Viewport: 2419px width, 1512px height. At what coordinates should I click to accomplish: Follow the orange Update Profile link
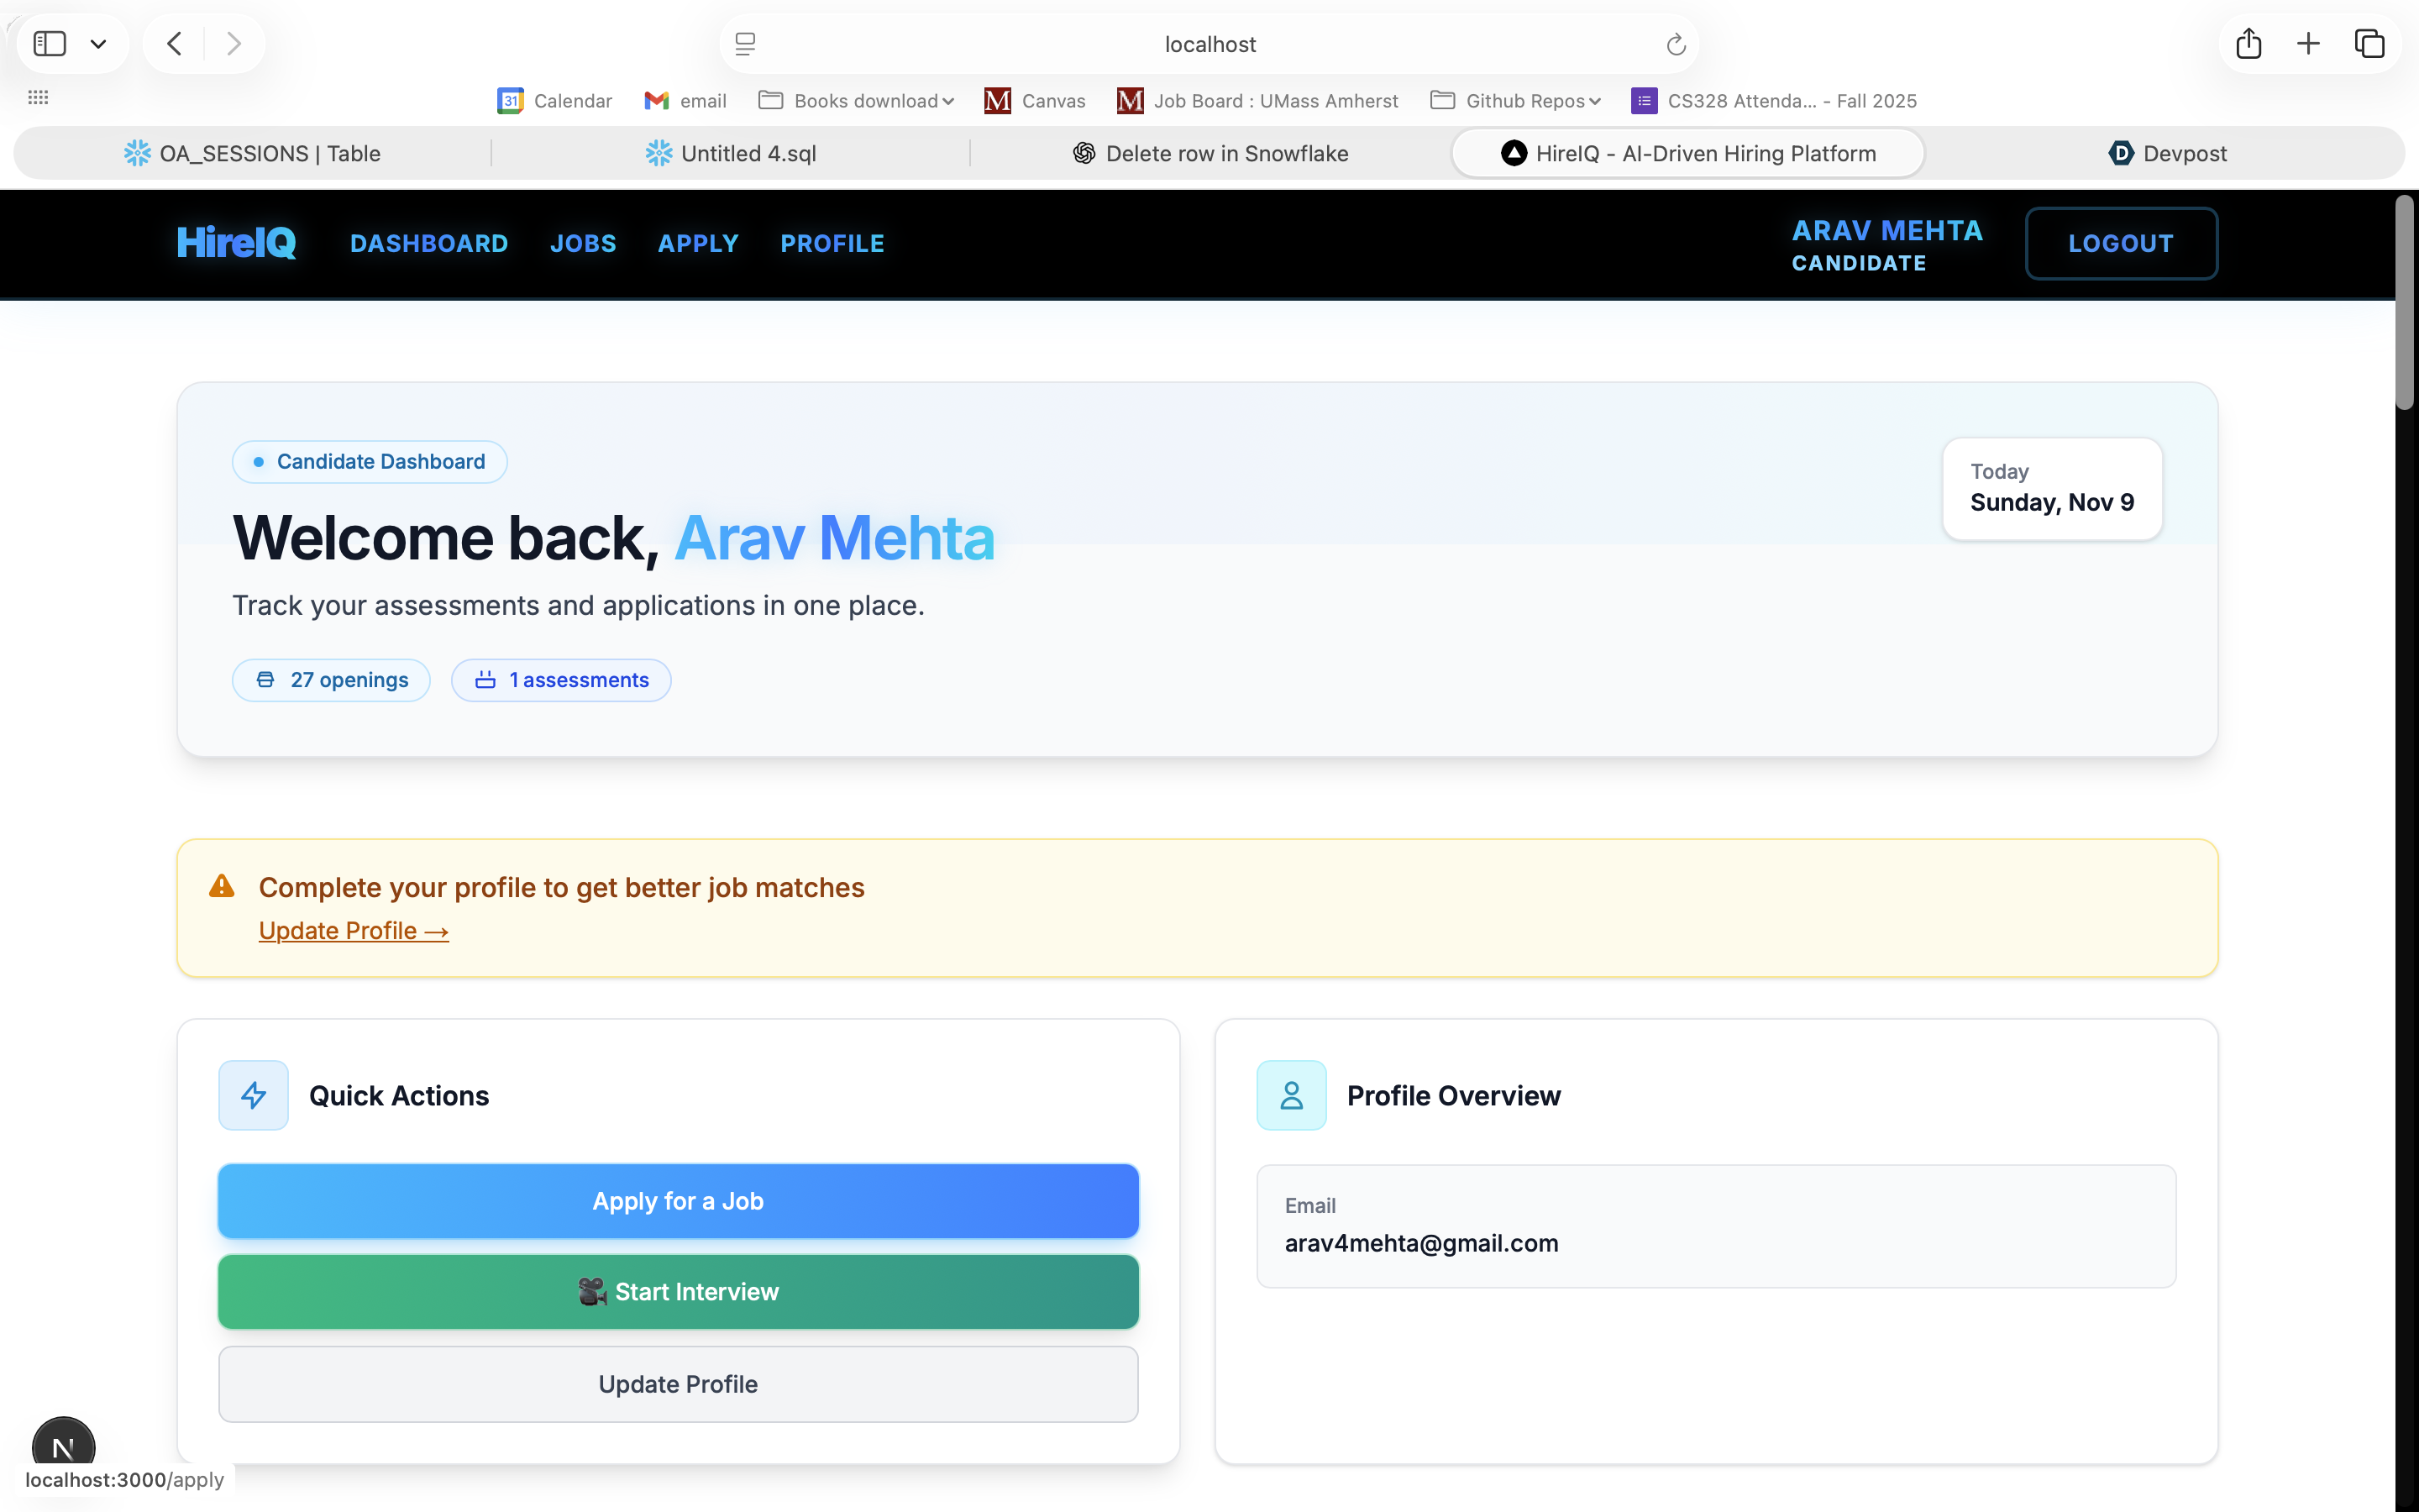point(353,931)
